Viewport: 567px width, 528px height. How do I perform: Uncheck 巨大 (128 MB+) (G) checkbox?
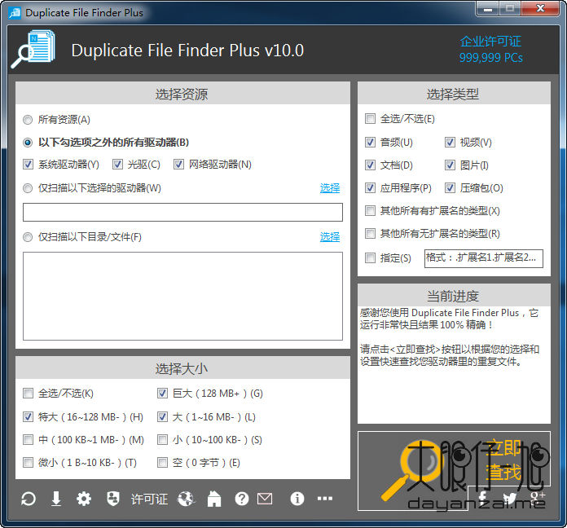click(x=162, y=393)
